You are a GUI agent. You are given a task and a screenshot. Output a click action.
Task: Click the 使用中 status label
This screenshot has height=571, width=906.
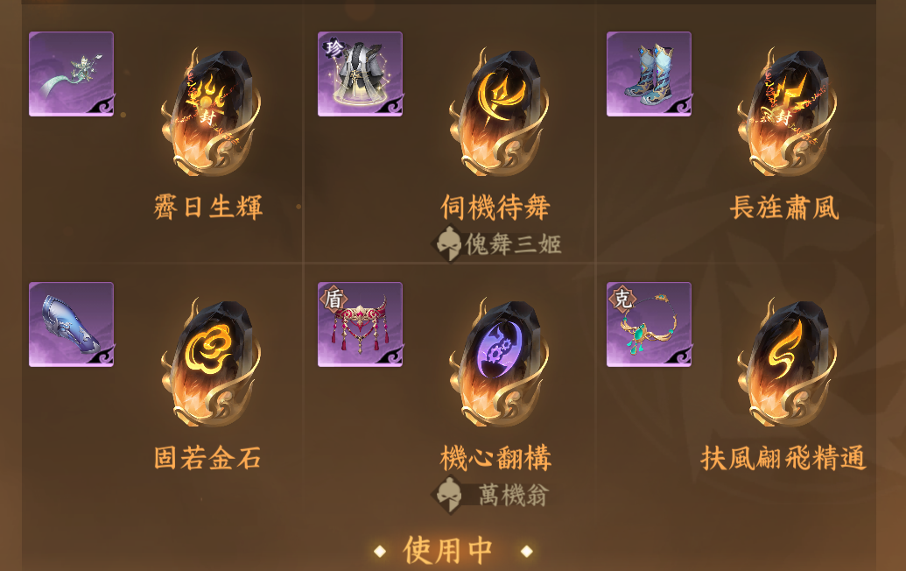(448, 550)
